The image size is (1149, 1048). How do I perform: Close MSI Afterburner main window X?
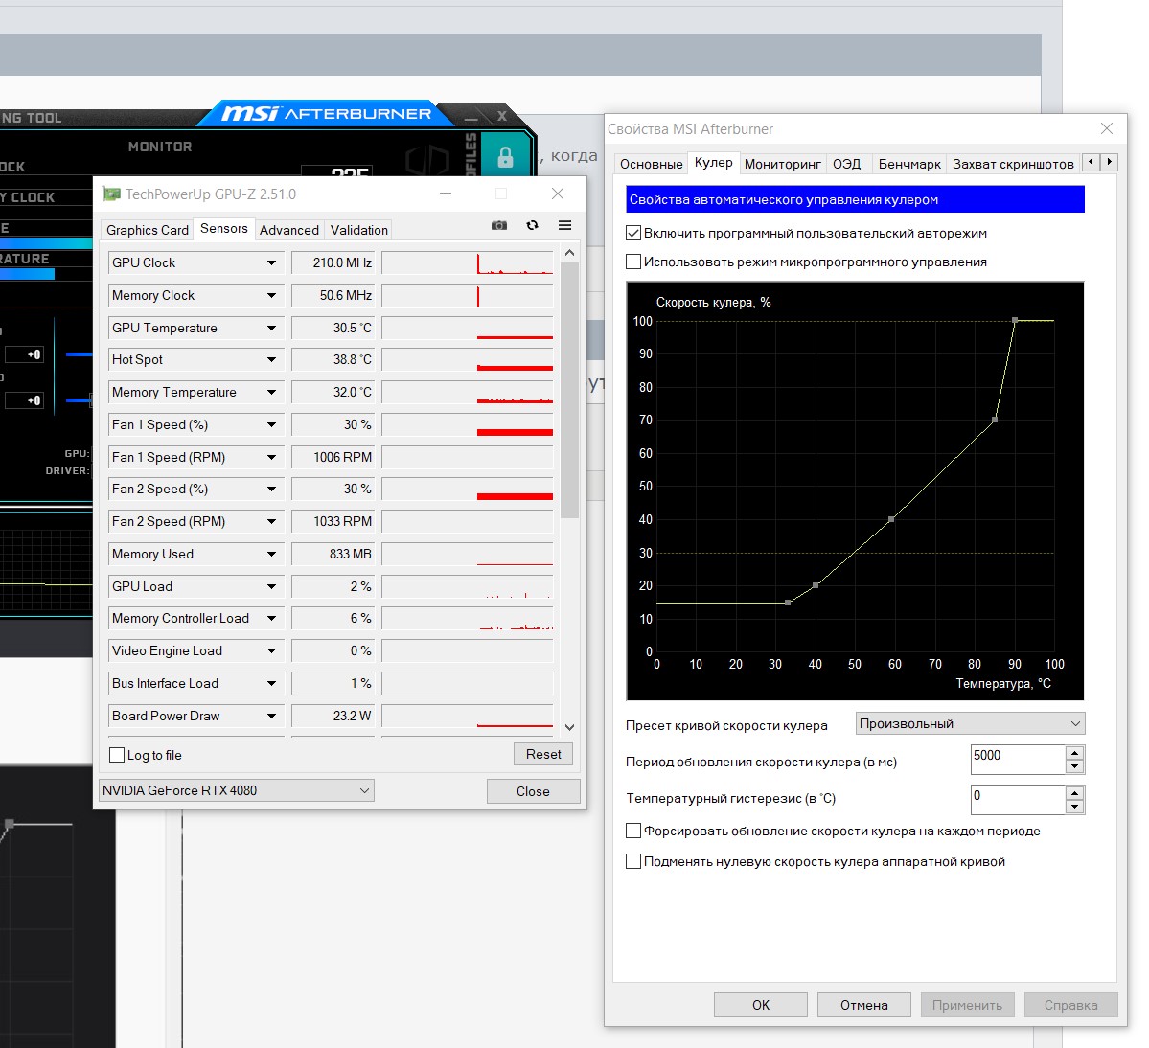(502, 116)
